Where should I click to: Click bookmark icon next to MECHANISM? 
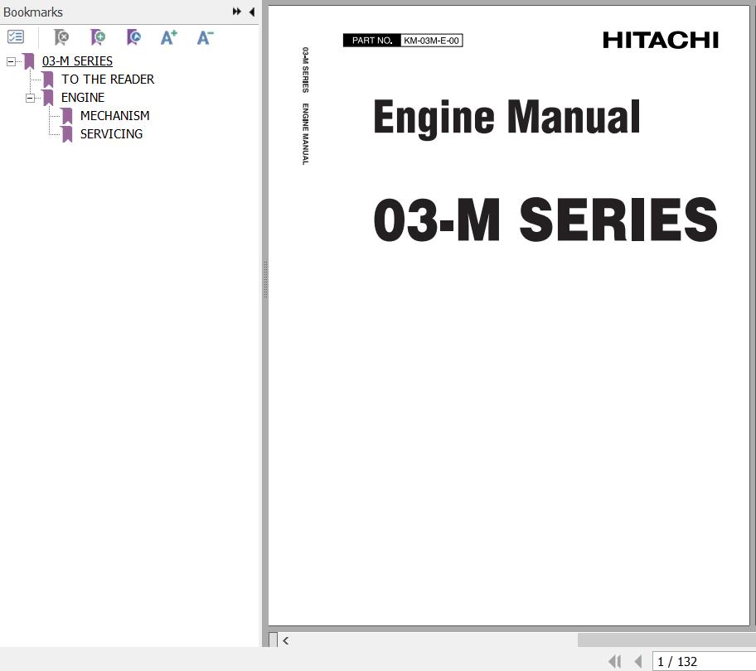pos(67,116)
